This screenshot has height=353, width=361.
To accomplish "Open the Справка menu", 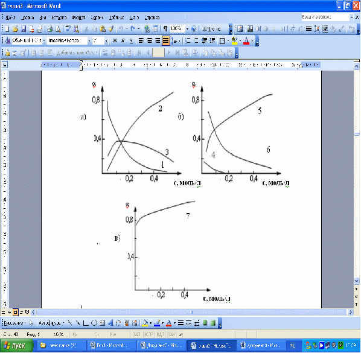I will click(x=152, y=17).
